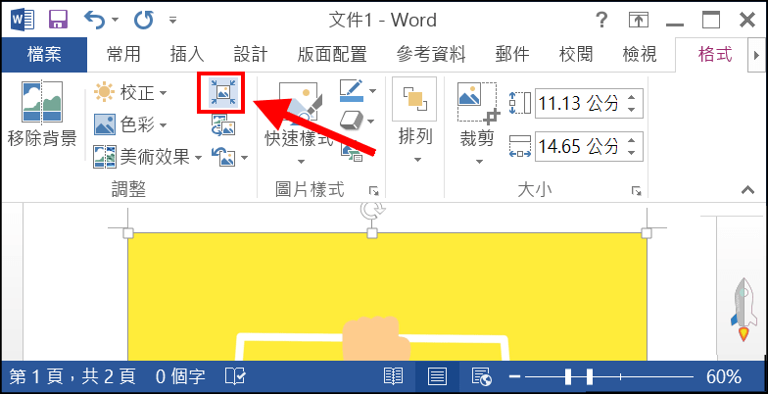The image size is (768, 394).
Task: Click top-right picture resize handle
Action: point(647,233)
